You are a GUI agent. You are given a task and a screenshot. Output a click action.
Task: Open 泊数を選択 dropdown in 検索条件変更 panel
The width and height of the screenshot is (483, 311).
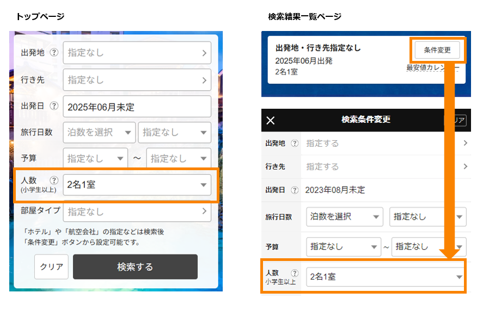[344, 217]
